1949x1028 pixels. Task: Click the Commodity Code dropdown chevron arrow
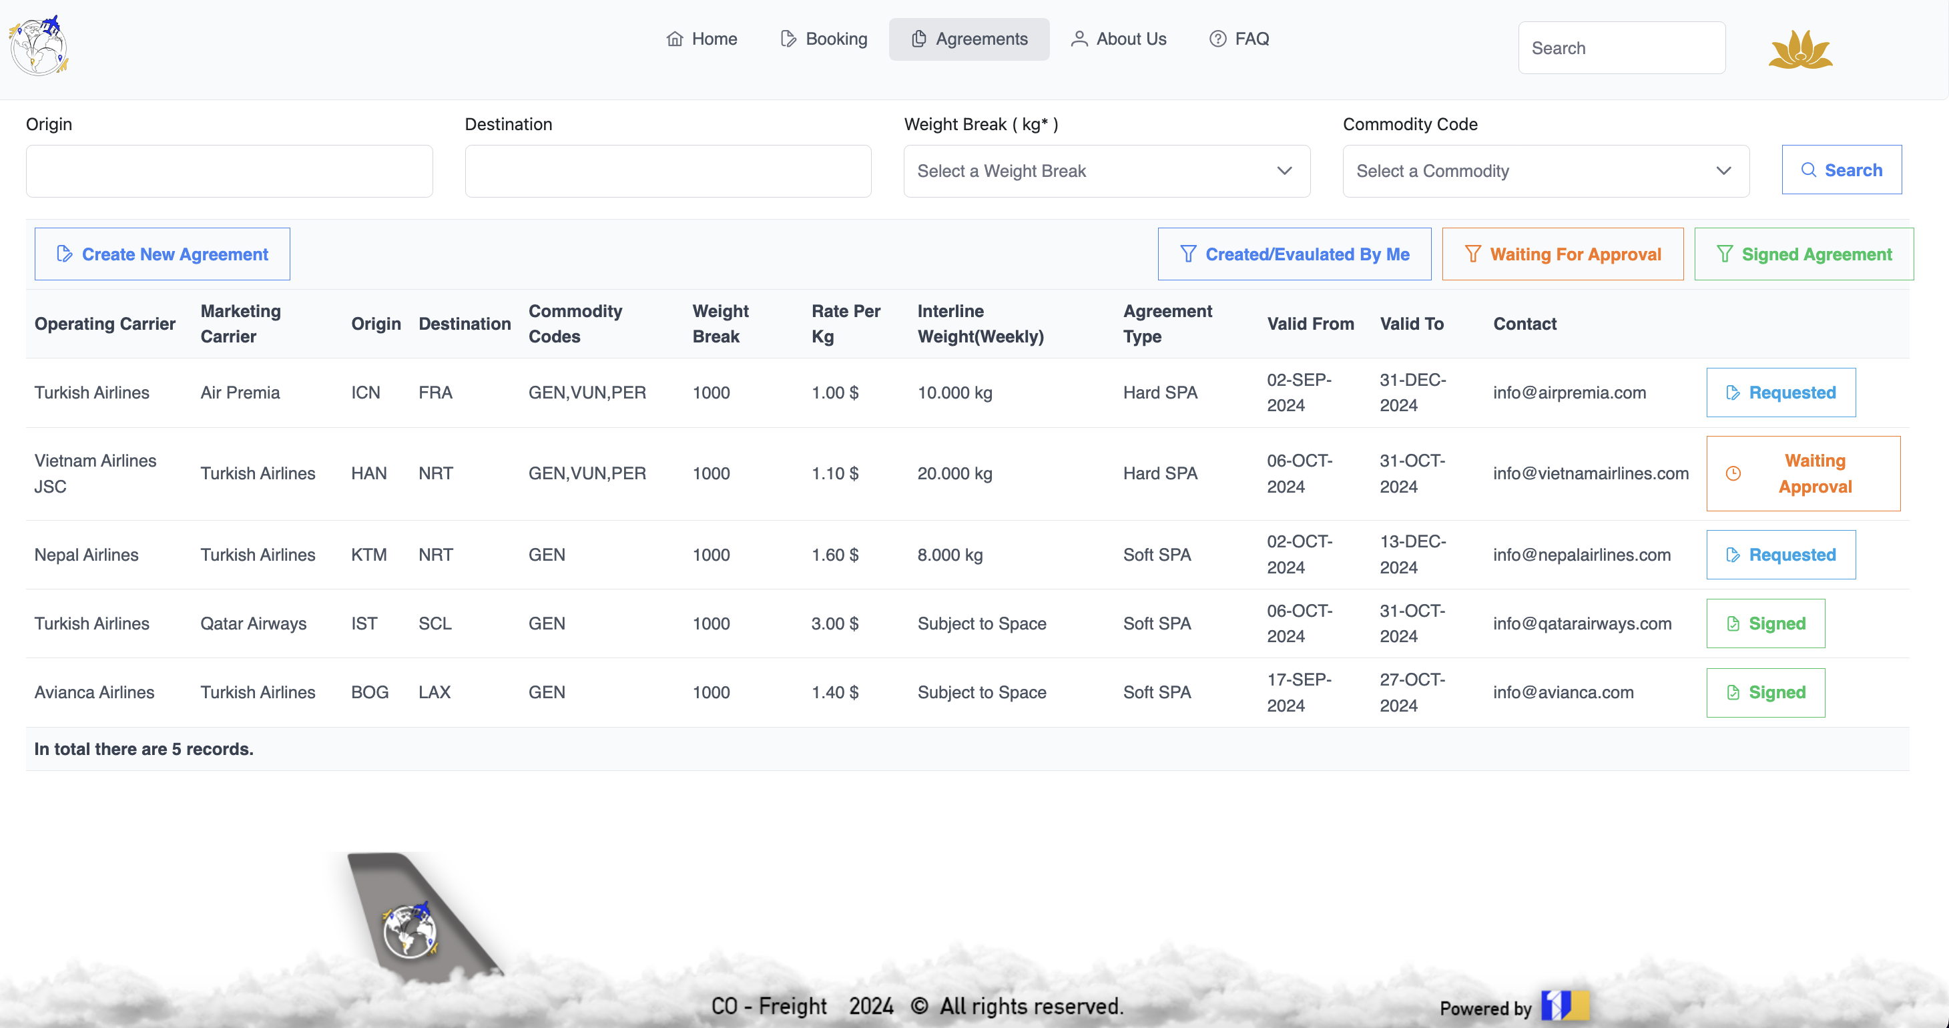(1723, 171)
